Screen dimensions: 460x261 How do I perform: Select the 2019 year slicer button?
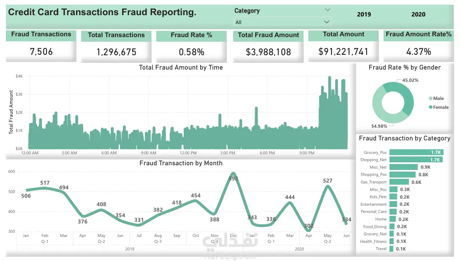[x=364, y=14]
